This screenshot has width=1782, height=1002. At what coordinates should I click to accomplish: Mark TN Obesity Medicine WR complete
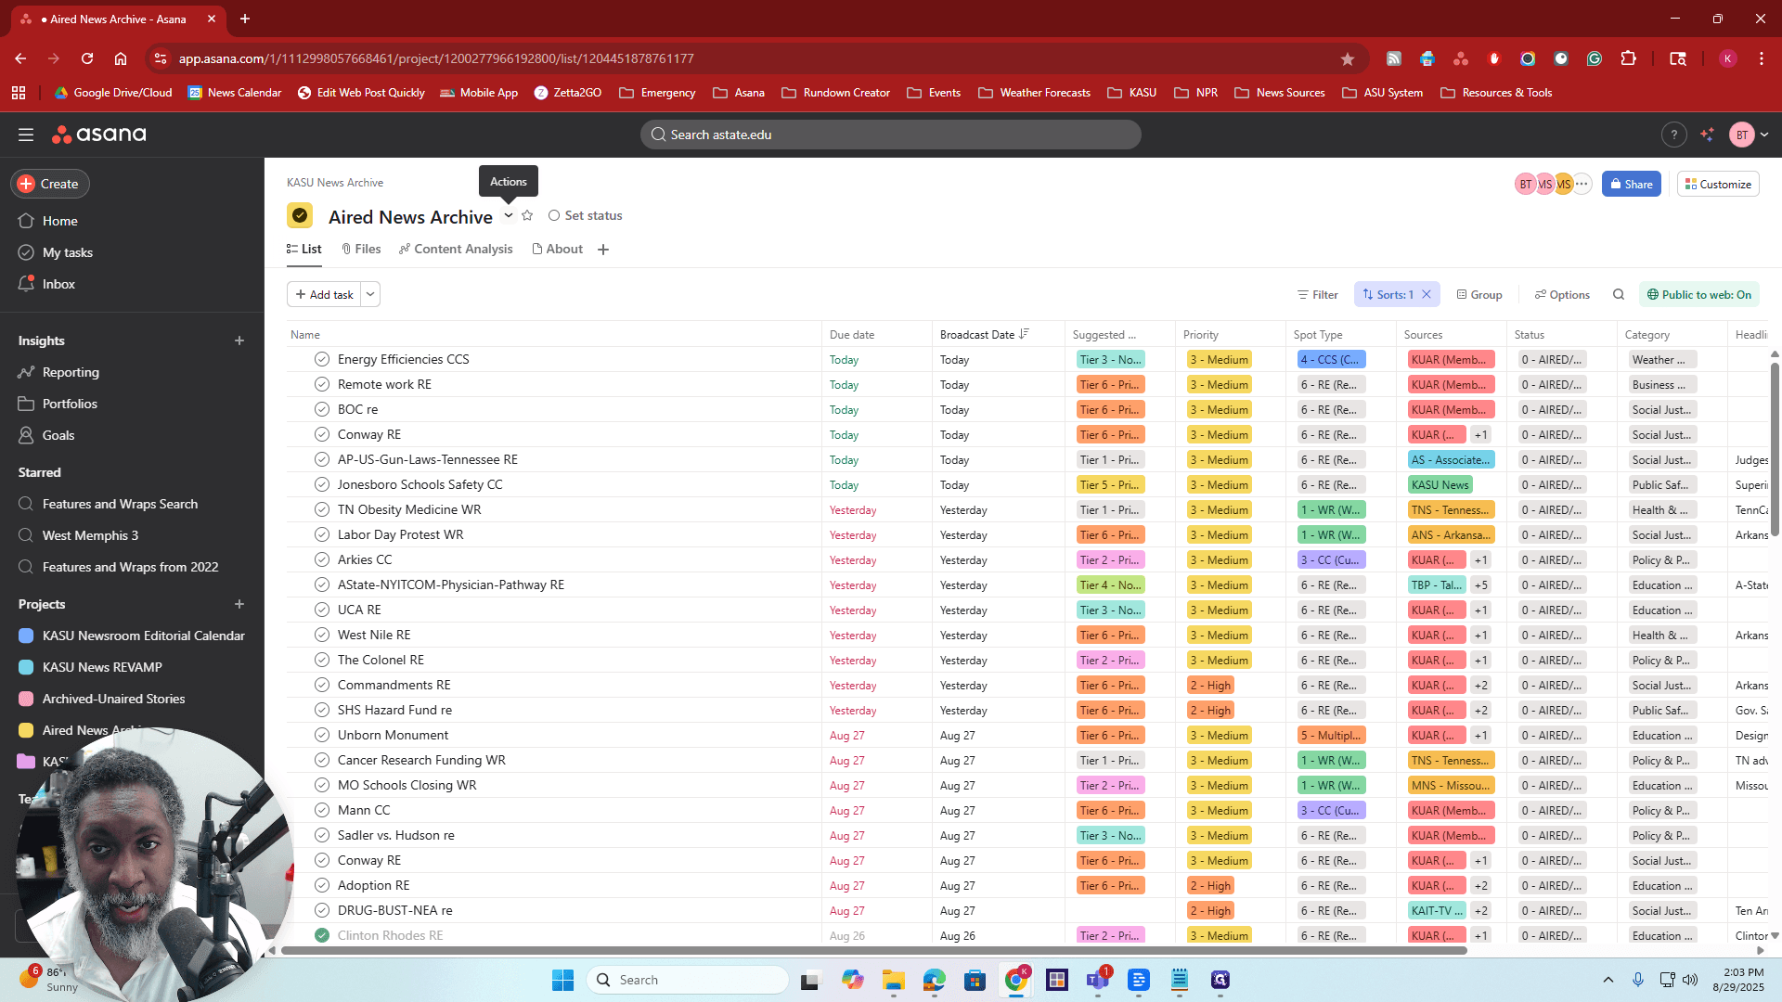click(x=322, y=509)
